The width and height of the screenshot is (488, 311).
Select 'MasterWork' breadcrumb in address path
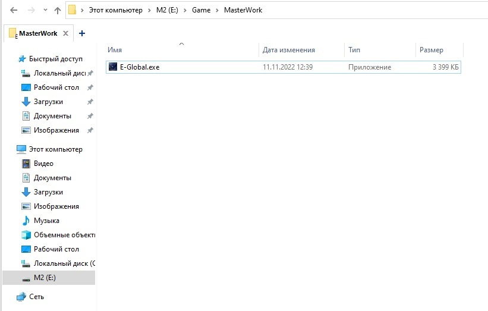point(243,10)
